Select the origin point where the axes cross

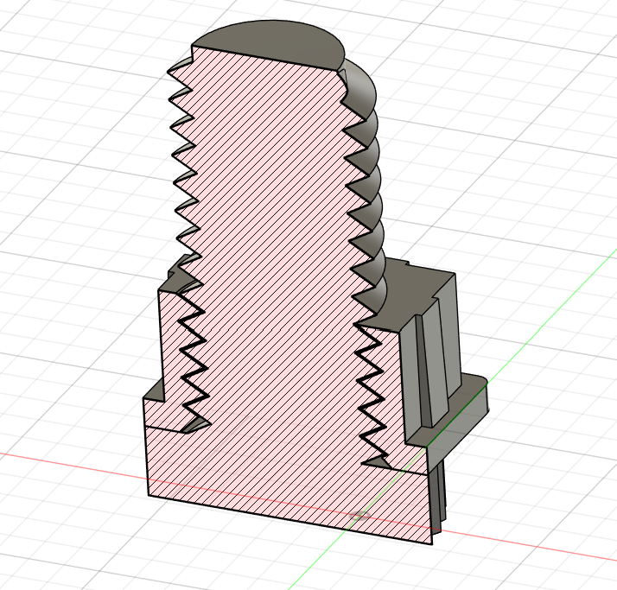pos(359,515)
